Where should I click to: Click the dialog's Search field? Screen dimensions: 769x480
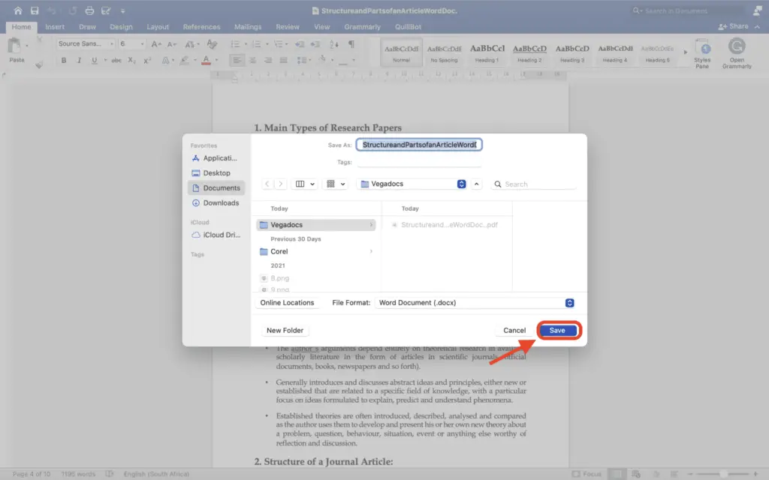point(534,184)
